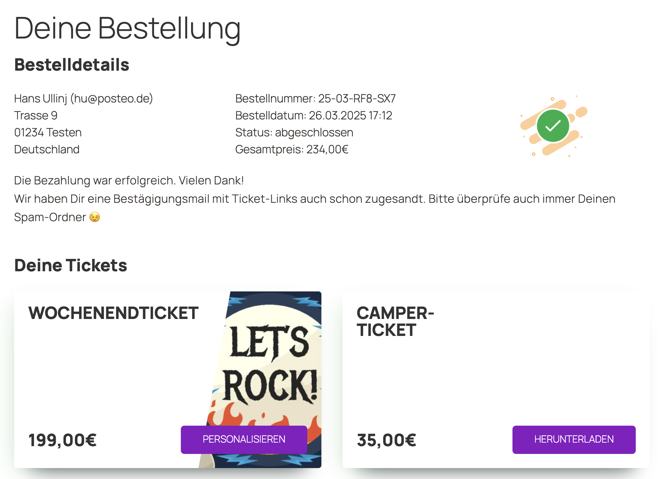Click the Gesamtpreis 234,00€ line
Screen dimensions: 664x479
coord(292,149)
